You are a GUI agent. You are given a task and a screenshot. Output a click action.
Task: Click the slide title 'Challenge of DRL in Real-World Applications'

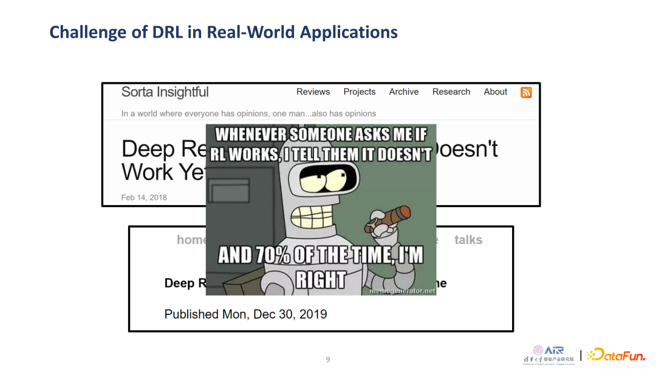pyautogui.click(x=224, y=32)
